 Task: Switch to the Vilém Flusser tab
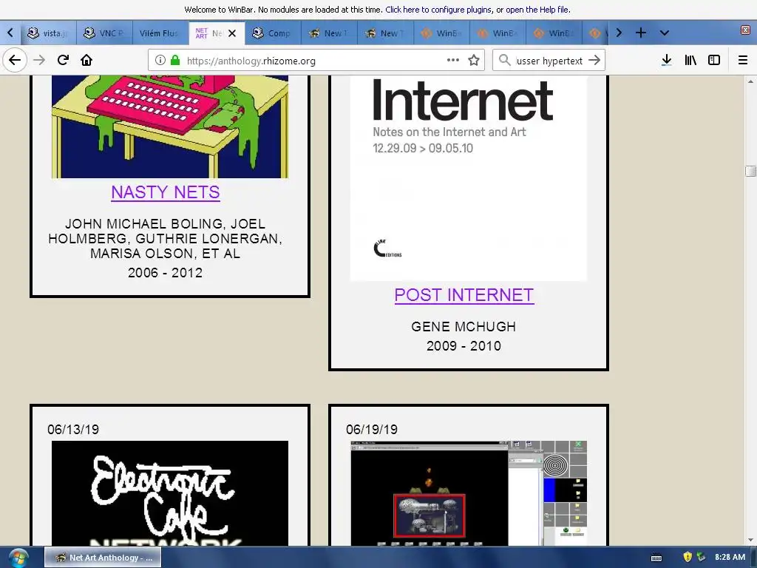tap(160, 33)
